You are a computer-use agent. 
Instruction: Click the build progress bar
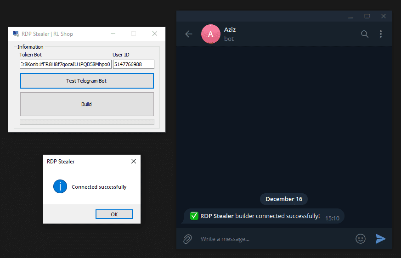pyautogui.click(x=87, y=122)
